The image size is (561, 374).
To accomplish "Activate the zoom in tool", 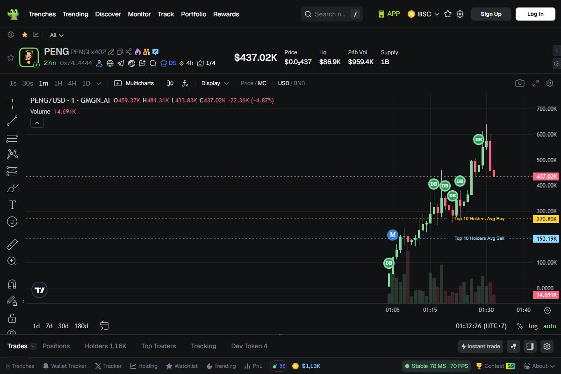I will 12,261.
